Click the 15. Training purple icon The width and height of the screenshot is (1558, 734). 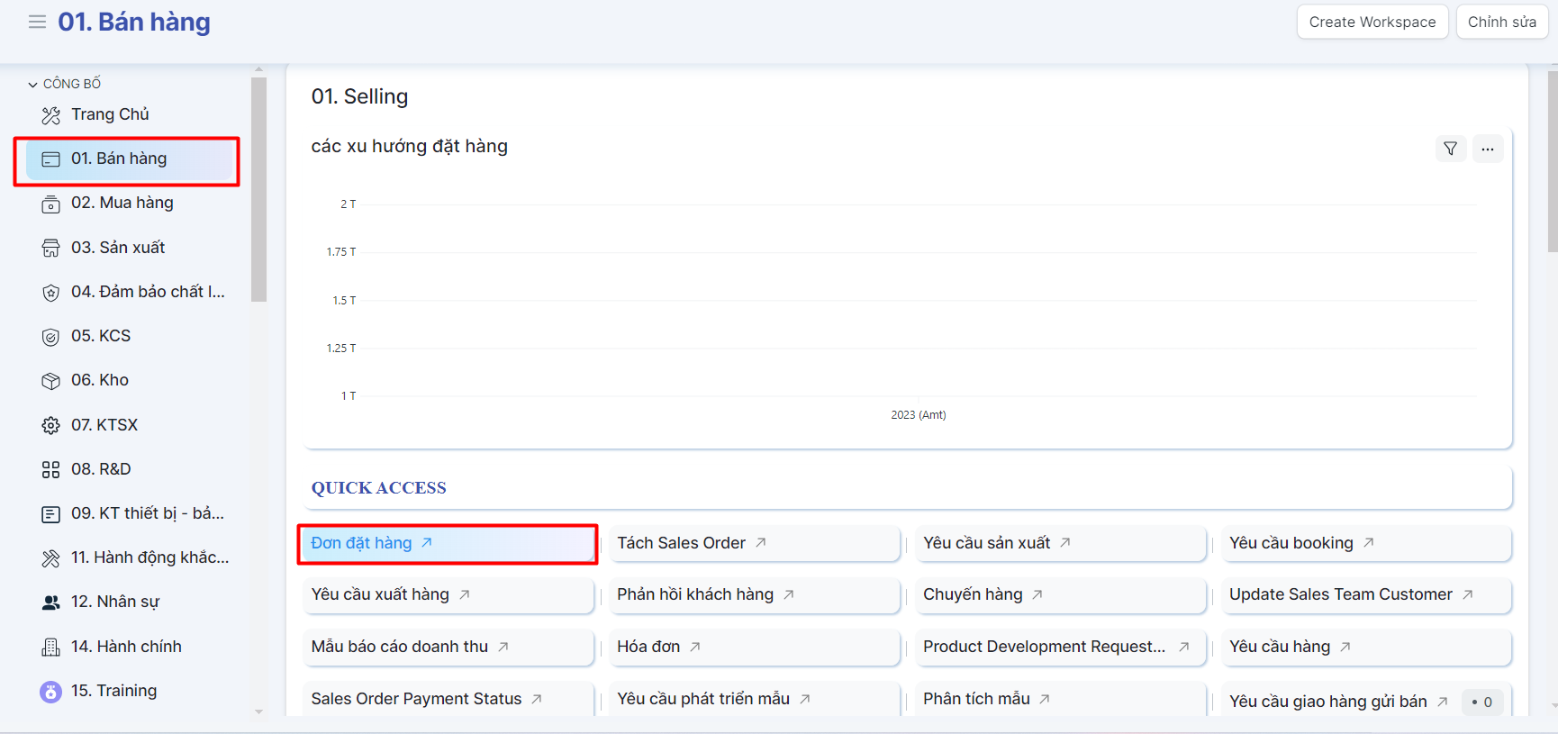(51, 692)
